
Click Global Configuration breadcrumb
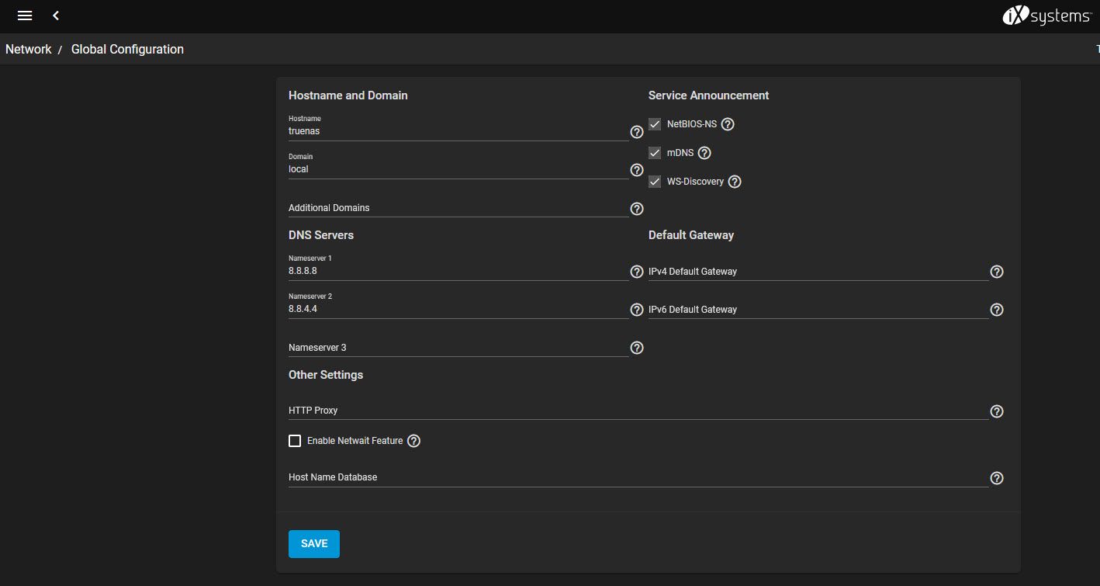pyautogui.click(x=127, y=49)
